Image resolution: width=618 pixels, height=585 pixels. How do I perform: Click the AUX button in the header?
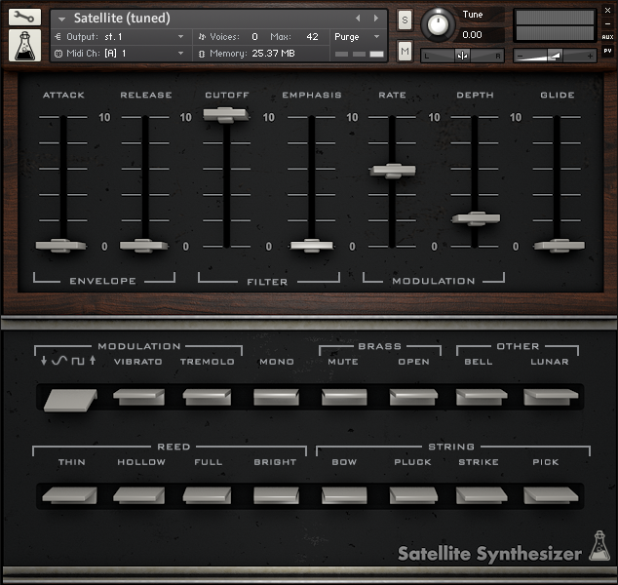[607, 36]
